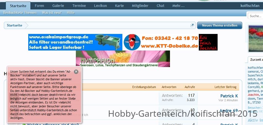Open member samorai in online list
The width and height of the screenshot is (263, 125).
pyautogui.click(x=253, y=71)
